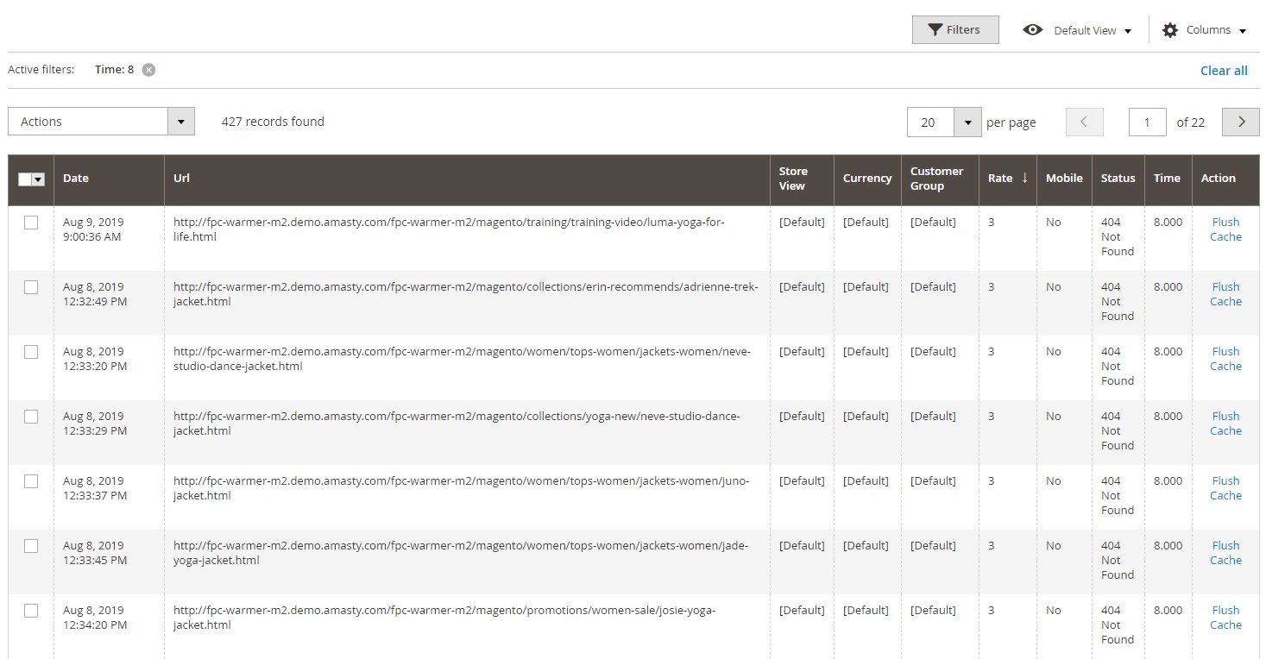Click the eye icon for Default View
The image size is (1266, 659).
coord(1032,30)
